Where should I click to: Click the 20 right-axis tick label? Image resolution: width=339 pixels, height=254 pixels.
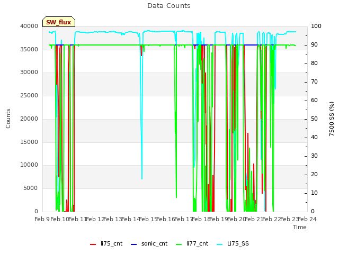[314, 174]
